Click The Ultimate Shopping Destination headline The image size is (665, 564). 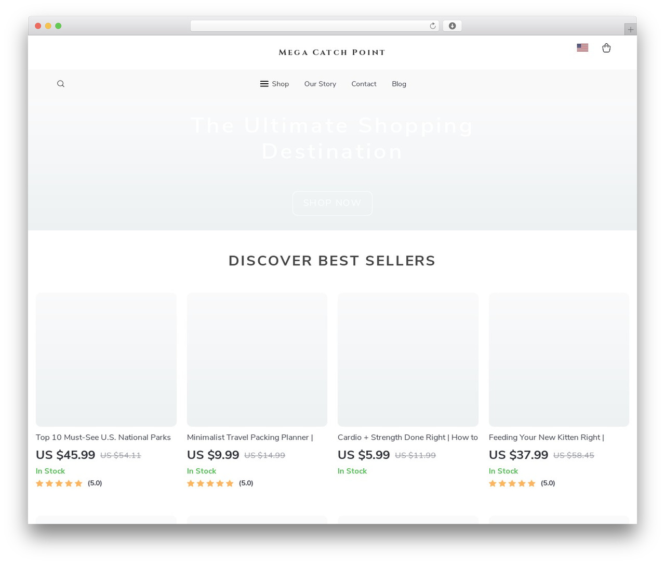(332, 138)
